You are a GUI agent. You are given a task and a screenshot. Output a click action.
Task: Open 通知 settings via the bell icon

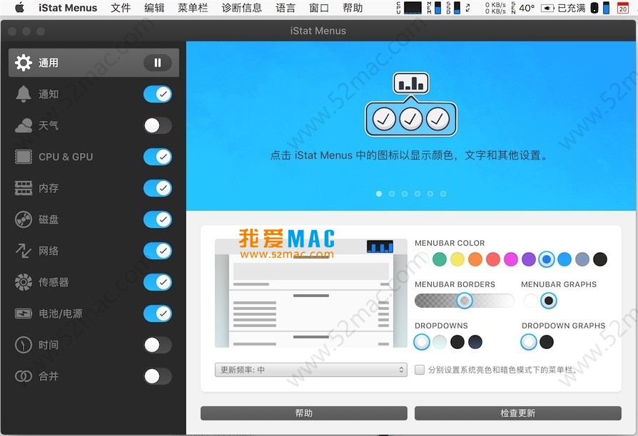23,94
